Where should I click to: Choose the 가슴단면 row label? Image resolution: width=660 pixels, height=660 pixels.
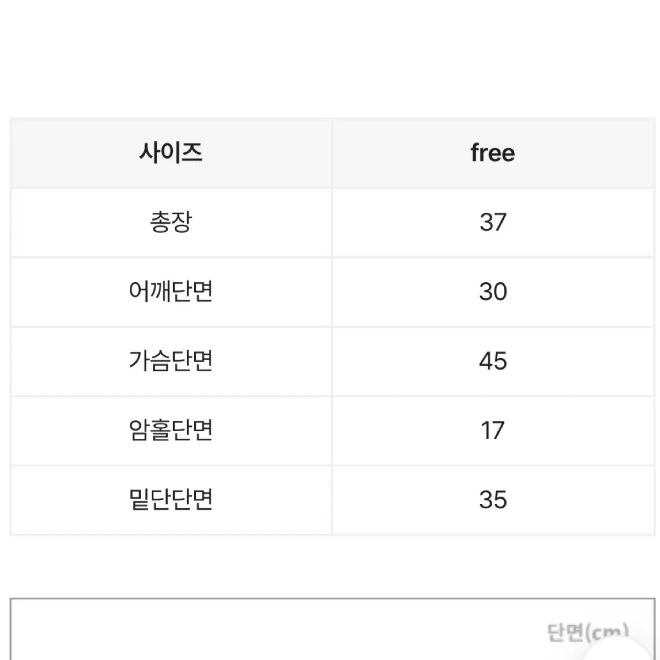[171, 361]
